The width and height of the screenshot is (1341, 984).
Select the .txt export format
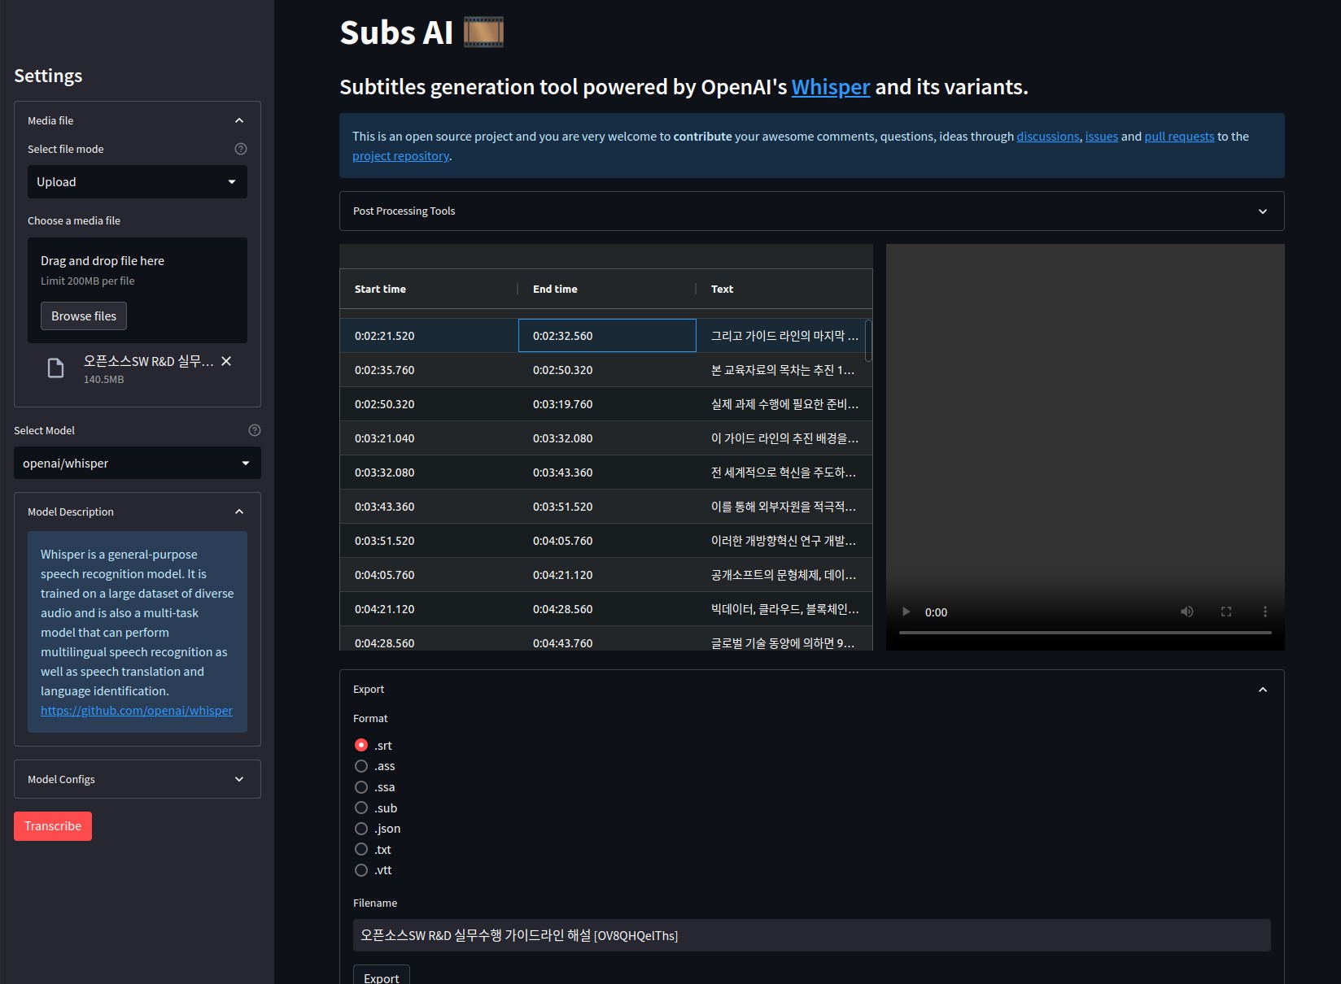pyautogui.click(x=361, y=849)
